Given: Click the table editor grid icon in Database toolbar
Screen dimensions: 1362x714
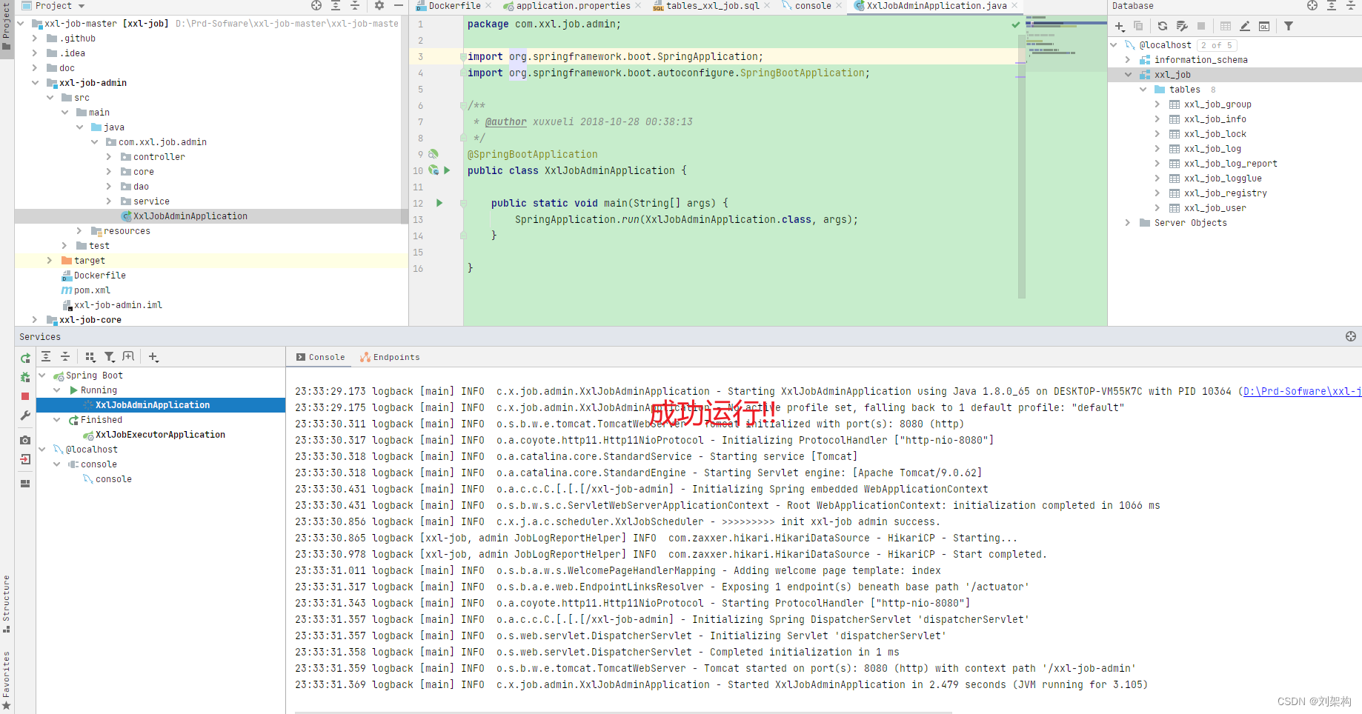Looking at the screenshot, I should [x=1226, y=26].
